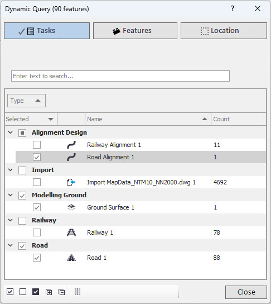Click the Railway 1 track icon

coord(71,232)
